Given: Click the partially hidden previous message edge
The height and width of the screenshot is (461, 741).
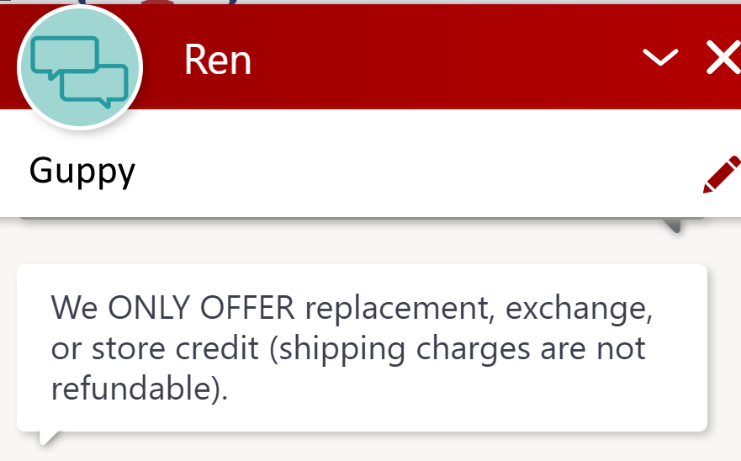Looking at the screenshot, I should tap(362, 219).
